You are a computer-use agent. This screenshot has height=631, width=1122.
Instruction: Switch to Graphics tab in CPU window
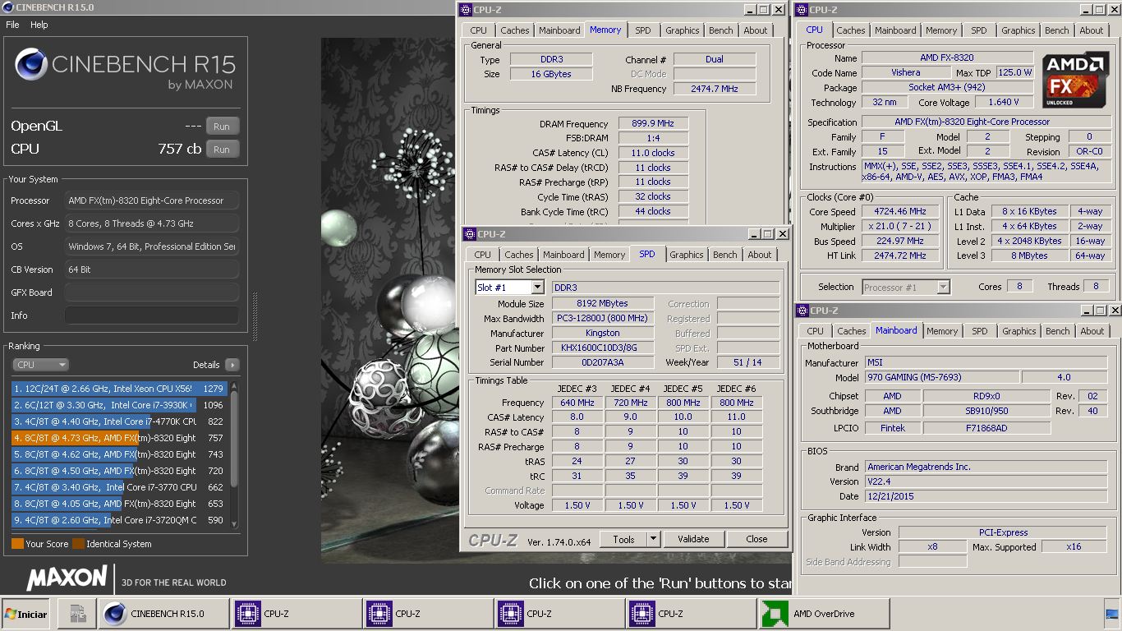(1019, 30)
